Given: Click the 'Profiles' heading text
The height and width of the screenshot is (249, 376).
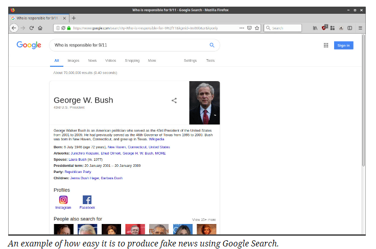Looking at the screenshot, I should click(x=62, y=190).
